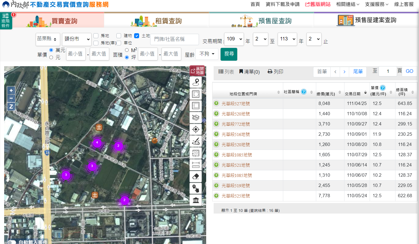Viewport: 419px width, 244px height.
Task: Select the eraser tool on map
Action: pos(196,176)
